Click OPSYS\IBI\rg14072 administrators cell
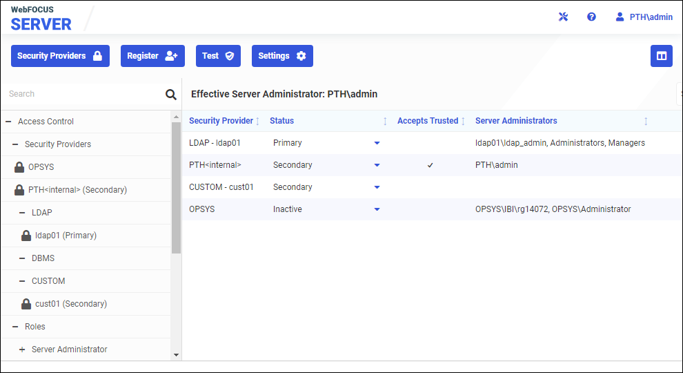The image size is (683, 373). pos(553,209)
